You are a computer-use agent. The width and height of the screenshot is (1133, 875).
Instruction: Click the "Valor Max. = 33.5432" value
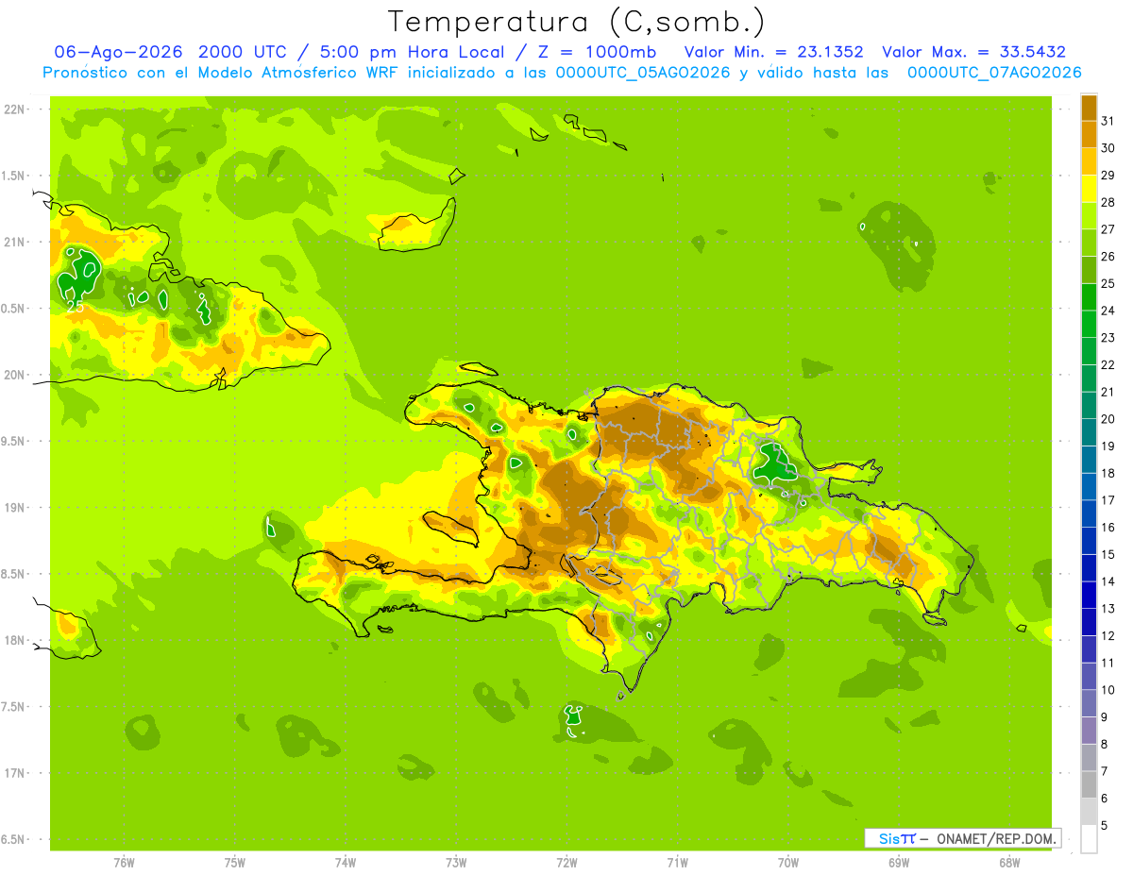point(974,52)
